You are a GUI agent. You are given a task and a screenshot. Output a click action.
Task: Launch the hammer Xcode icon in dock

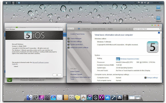tap(114, 97)
